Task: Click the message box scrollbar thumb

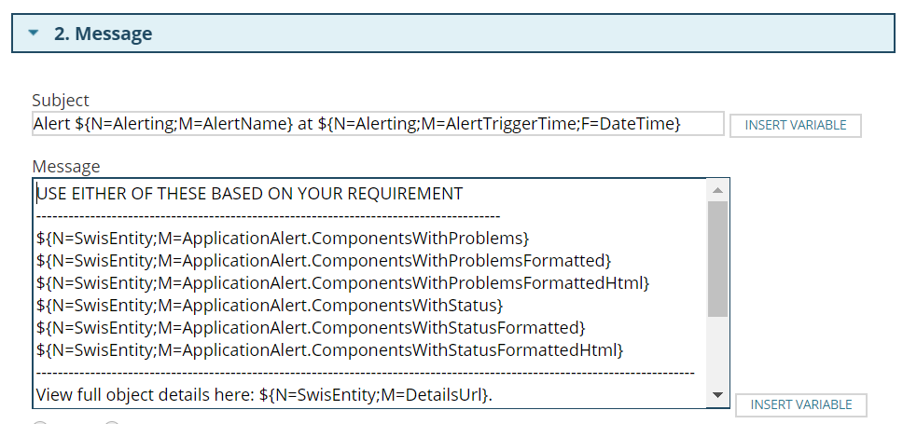Action: (717, 258)
